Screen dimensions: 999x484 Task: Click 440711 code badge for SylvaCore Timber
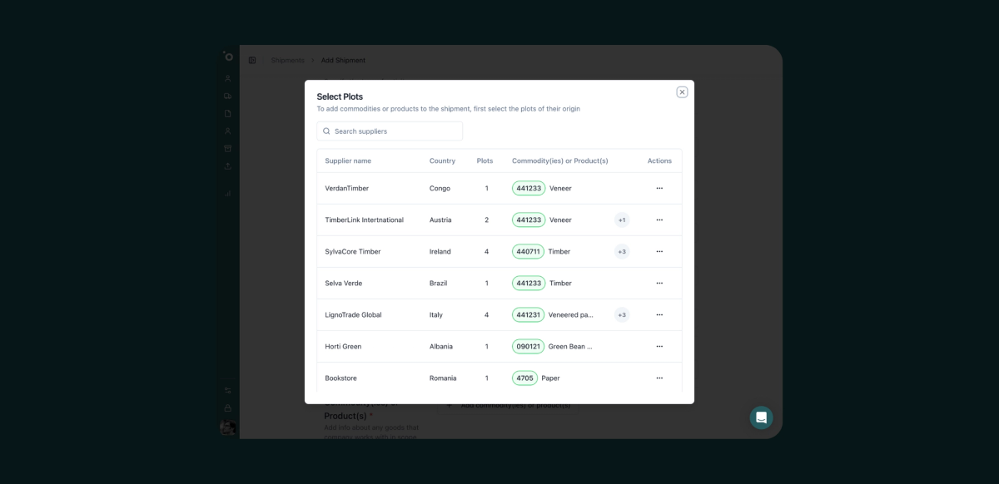click(x=528, y=251)
